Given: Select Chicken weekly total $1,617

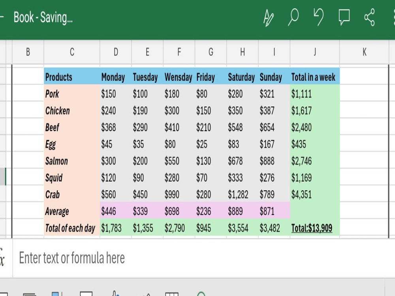Looking at the screenshot, I should tap(315, 110).
